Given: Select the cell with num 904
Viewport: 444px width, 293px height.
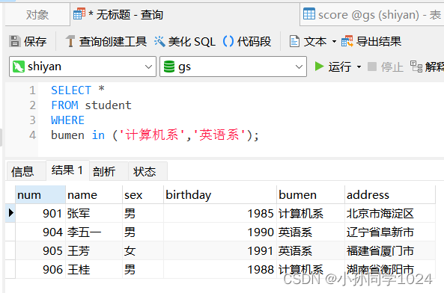Looking at the screenshot, I should (x=40, y=232).
